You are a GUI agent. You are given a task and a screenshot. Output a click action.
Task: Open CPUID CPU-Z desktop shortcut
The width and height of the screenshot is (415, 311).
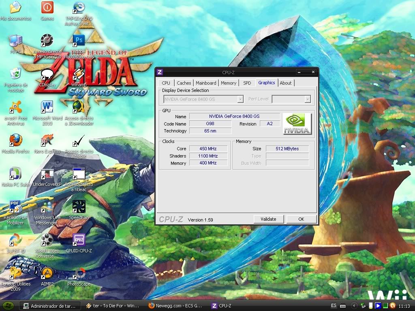click(x=79, y=240)
